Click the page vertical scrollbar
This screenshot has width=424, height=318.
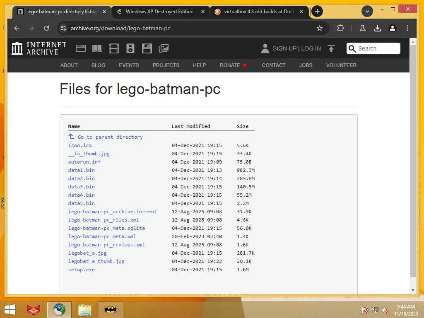point(413,161)
